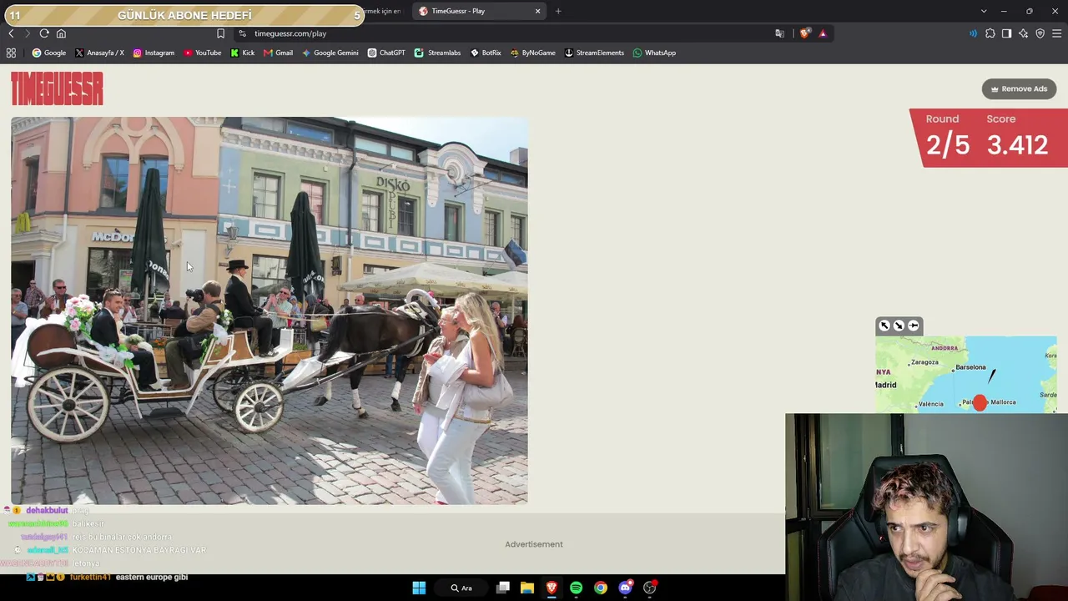Open the apps grid in bookmarks bar
Image resolution: width=1068 pixels, height=601 pixels.
pyautogui.click(x=11, y=53)
